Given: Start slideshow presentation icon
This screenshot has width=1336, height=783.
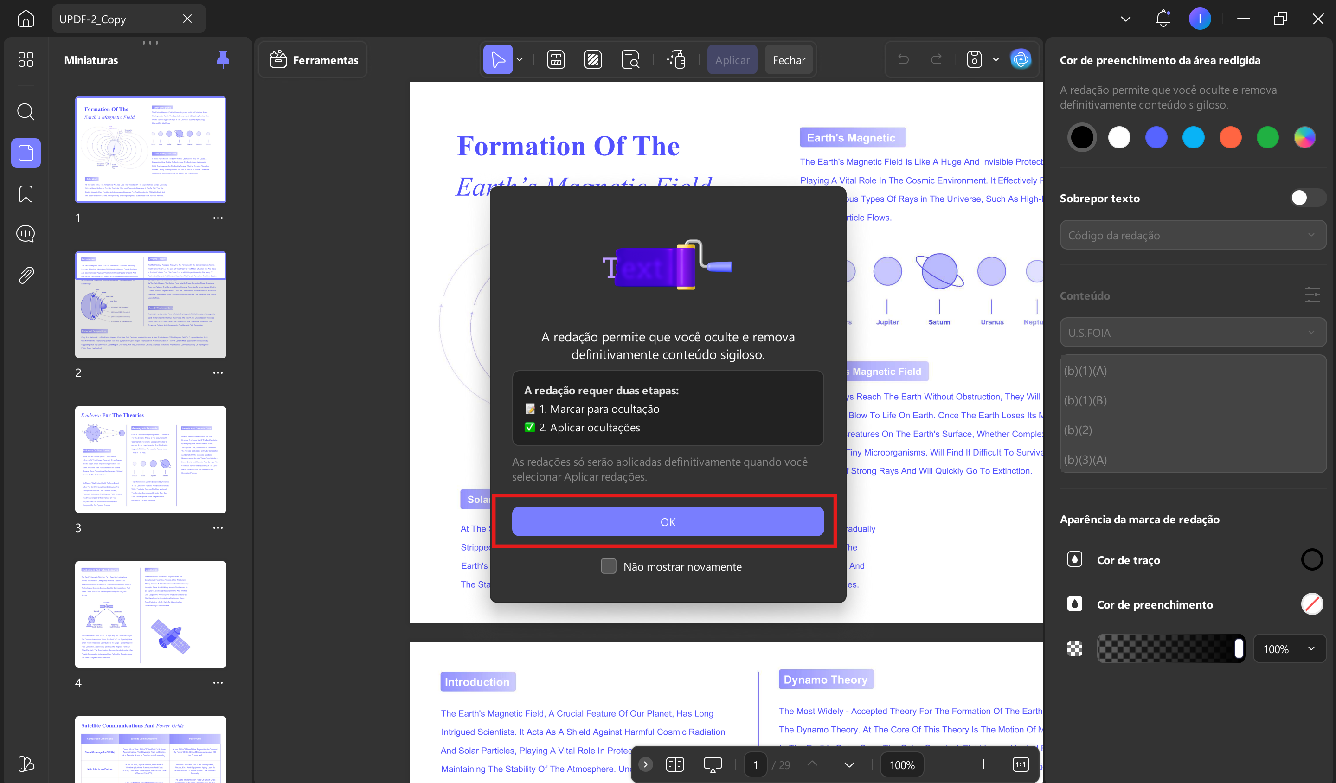Looking at the screenshot, I should pos(713,764).
